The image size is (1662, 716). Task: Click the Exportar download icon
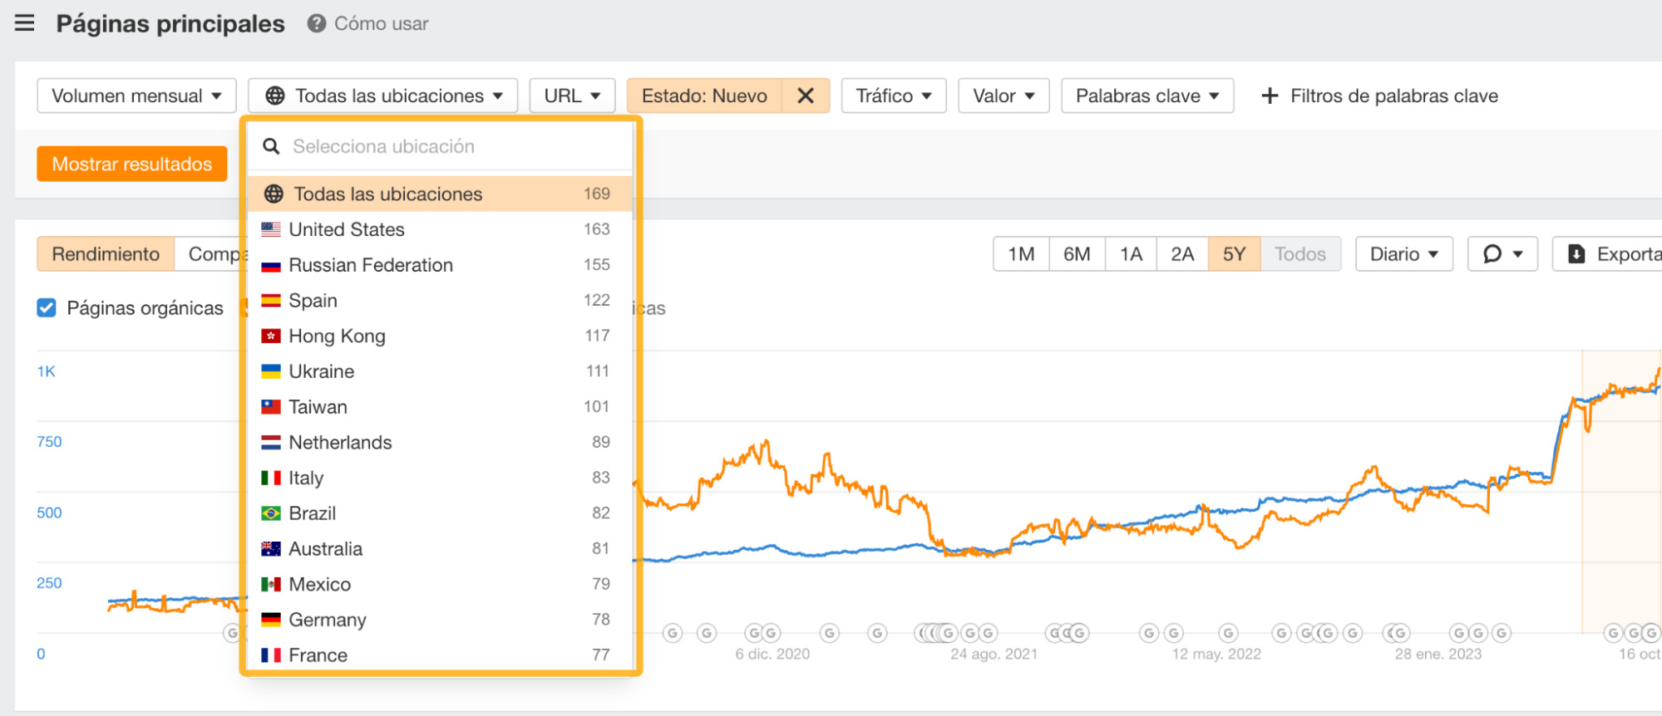pos(1576,254)
